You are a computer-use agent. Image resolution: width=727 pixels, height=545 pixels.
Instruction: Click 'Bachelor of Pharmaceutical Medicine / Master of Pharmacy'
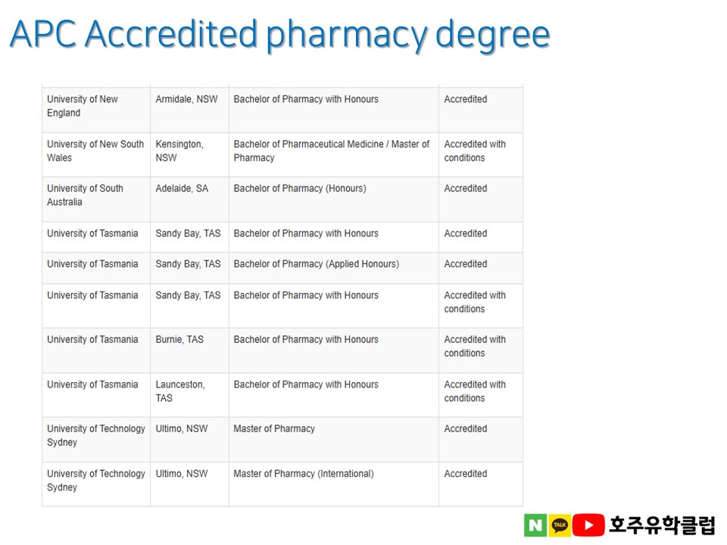coord(331,151)
